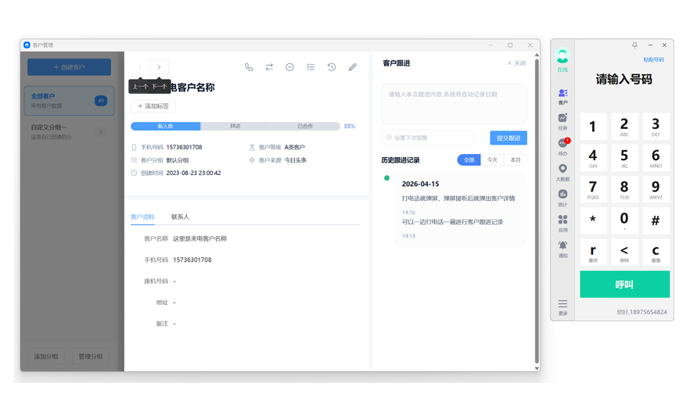Dial key 8 TUV on keypad
690x415 pixels.
624,189
